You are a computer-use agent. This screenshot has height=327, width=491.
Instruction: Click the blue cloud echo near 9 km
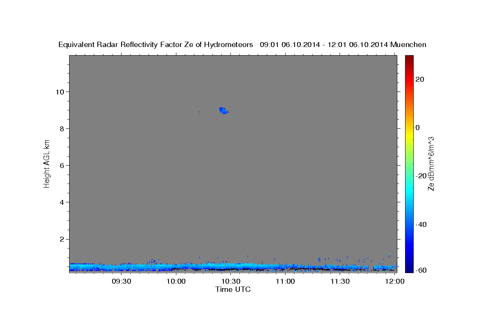(x=223, y=110)
